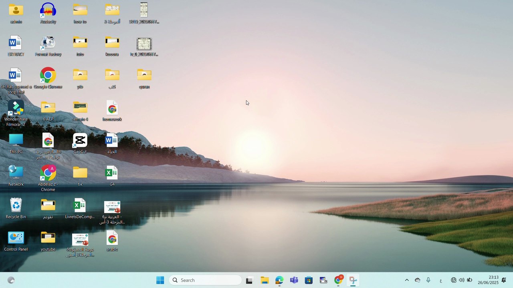This screenshot has width=513, height=288.
Task: Open Task View from the taskbar
Action: click(x=249, y=280)
